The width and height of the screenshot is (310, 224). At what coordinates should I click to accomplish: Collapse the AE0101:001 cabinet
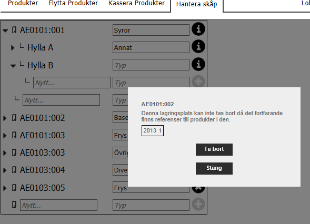coord(5,30)
